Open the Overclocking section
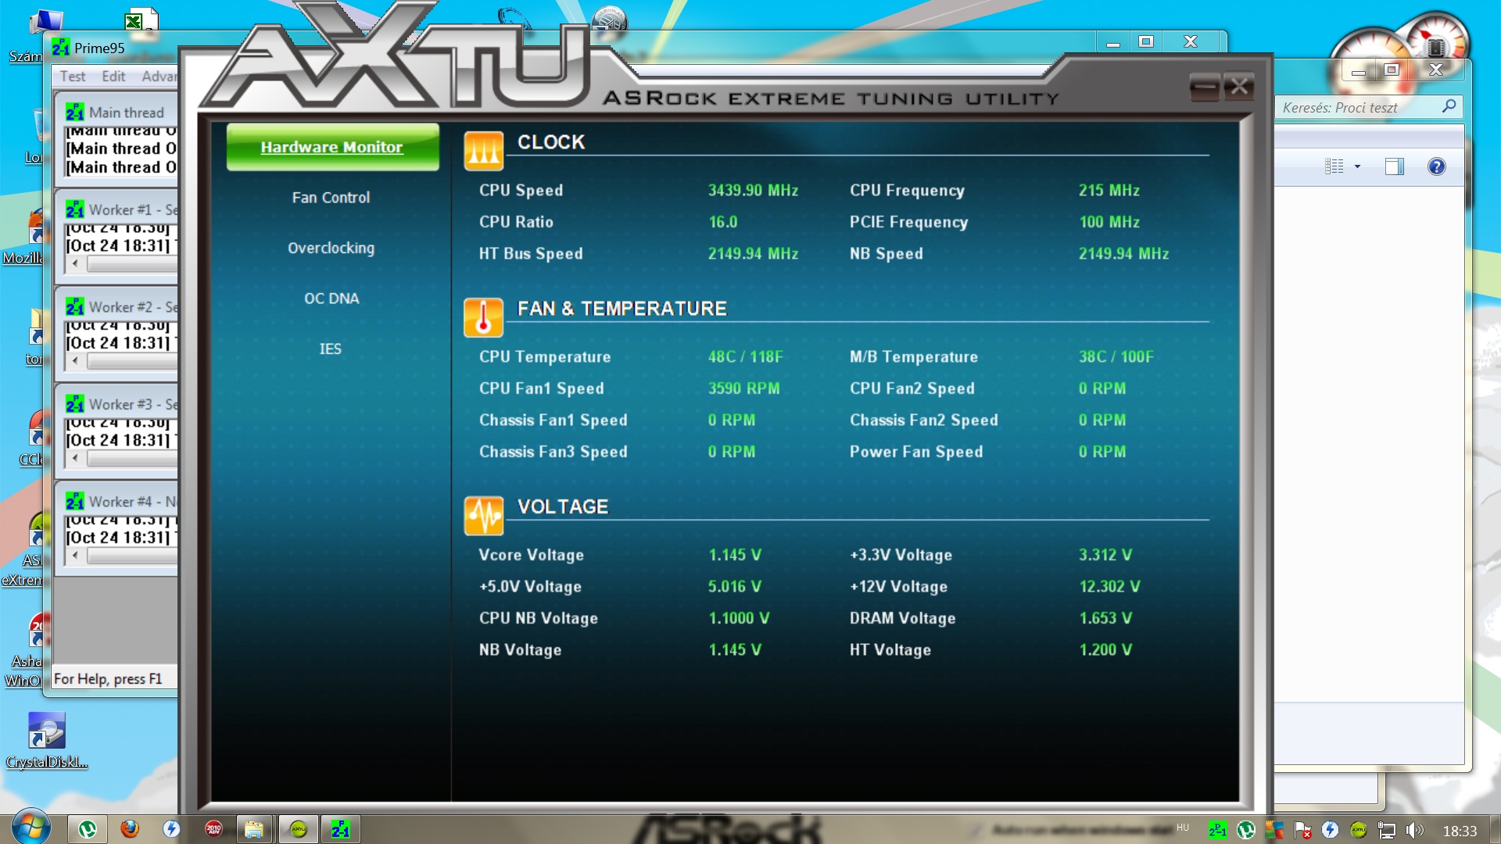The height and width of the screenshot is (844, 1501). [x=331, y=248]
